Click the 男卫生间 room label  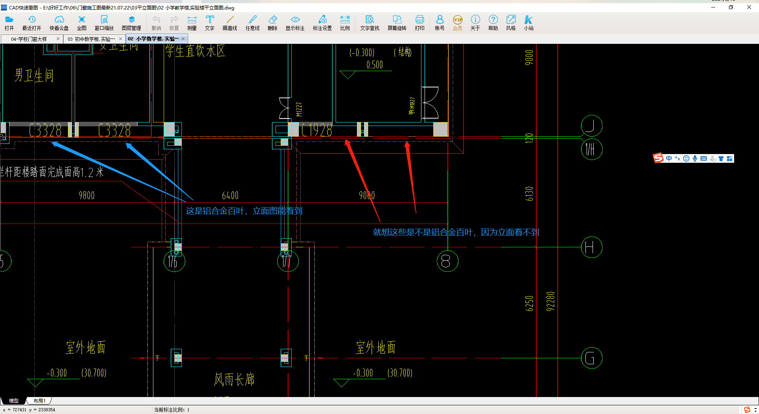34,75
